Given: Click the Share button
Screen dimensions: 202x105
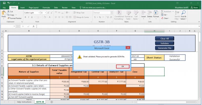Looking at the screenshot, I should click(194, 8).
